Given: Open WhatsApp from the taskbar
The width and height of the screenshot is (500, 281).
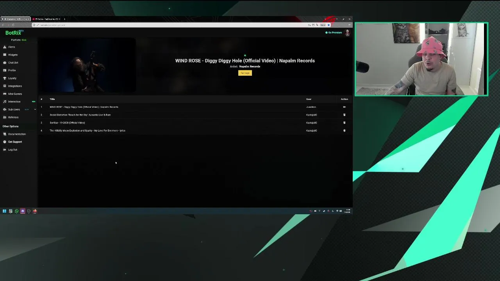Looking at the screenshot, I should click(16, 211).
